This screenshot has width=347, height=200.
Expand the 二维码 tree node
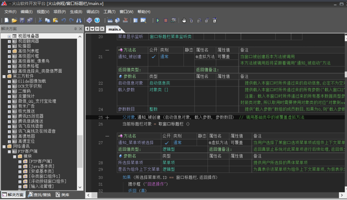pos(9,91)
